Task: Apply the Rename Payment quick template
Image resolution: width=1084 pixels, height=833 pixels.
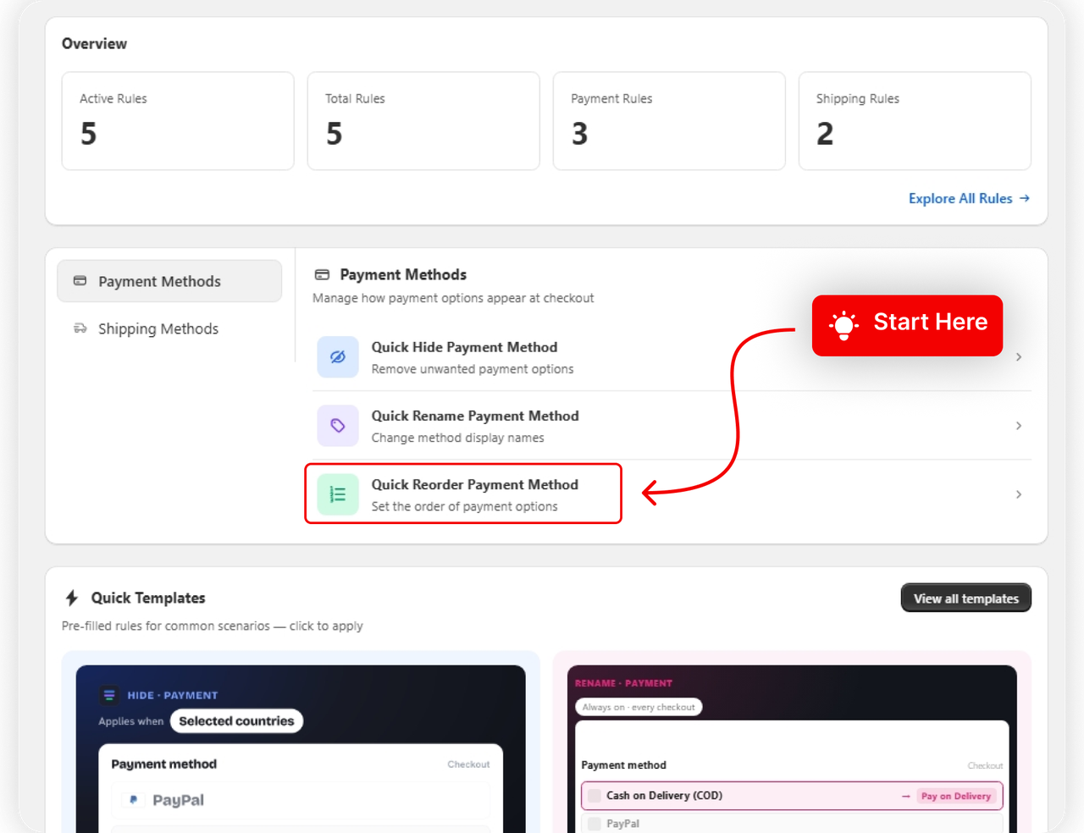Action: [x=792, y=742]
